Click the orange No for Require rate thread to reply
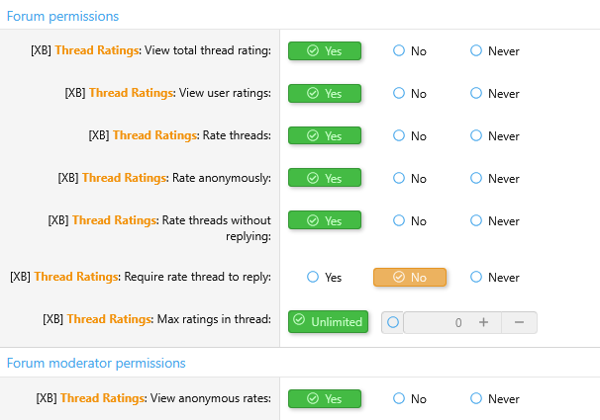 pyautogui.click(x=410, y=277)
